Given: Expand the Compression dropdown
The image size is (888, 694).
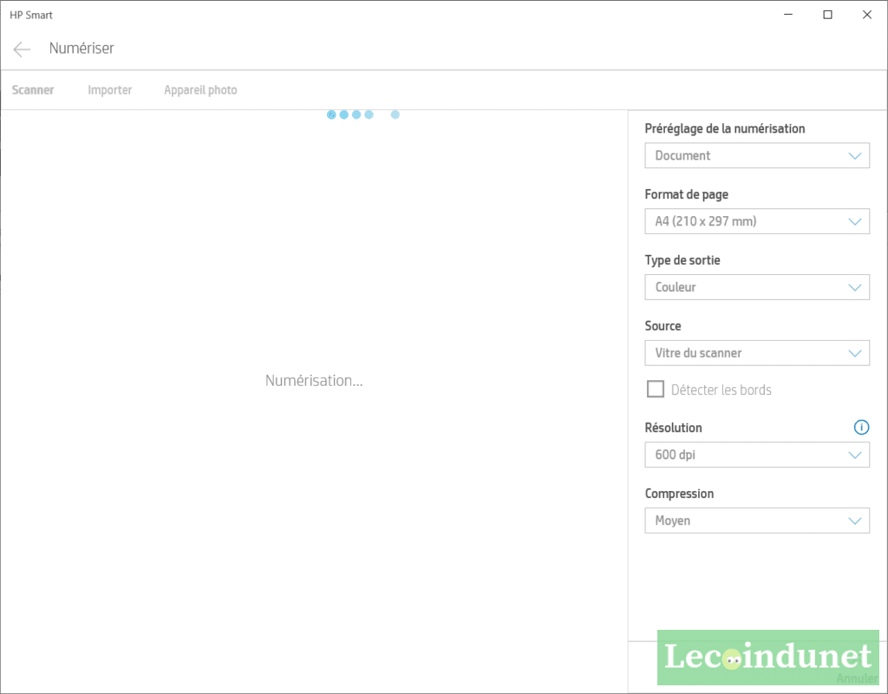Looking at the screenshot, I should (756, 520).
